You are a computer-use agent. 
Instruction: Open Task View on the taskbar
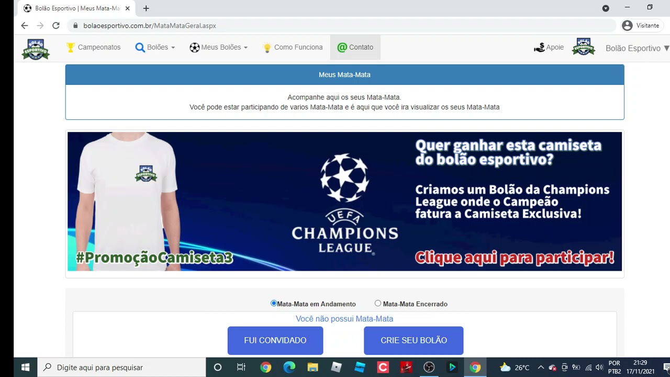point(241,368)
